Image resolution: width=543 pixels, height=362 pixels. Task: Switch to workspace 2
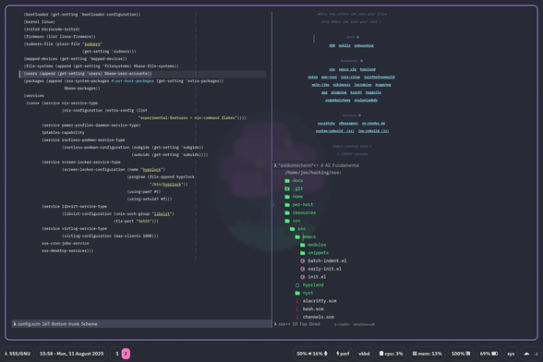pyautogui.click(x=126, y=354)
